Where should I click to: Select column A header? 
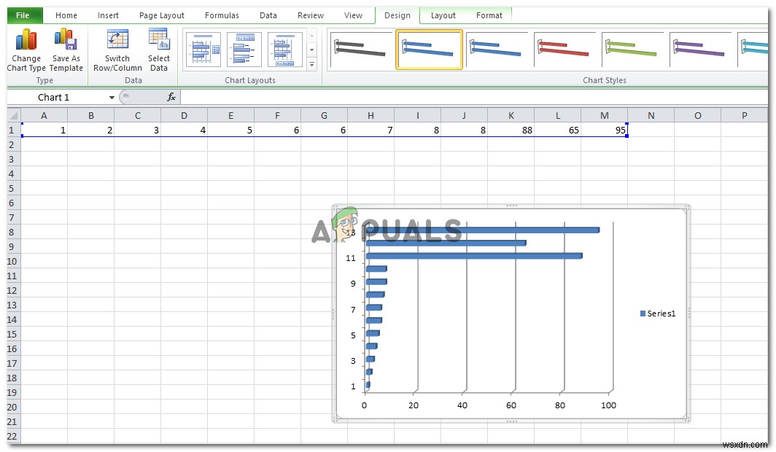point(44,116)
